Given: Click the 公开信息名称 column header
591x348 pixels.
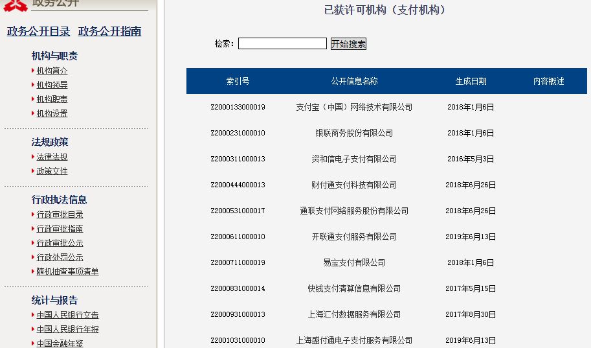Looking at the screenshot, I should (354, 81).
